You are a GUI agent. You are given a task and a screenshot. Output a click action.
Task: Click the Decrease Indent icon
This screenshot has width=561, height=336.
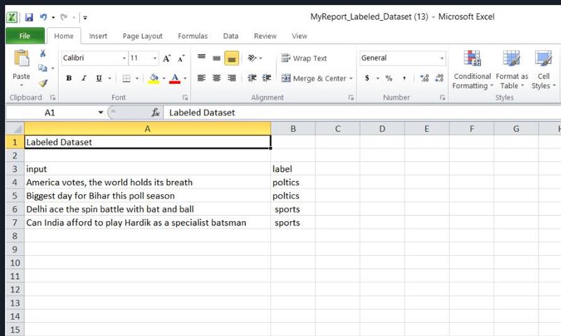click(x=252, y=78)
